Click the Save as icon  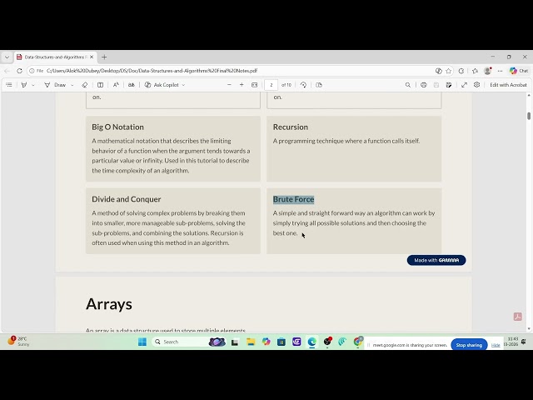(x=449, y=85)
